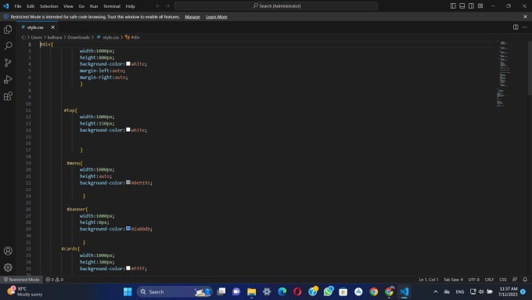Viewport: 532px width, 300px height.
Task: Click the Restricted Mode status bar item
Action: click(x=21, y=280)
